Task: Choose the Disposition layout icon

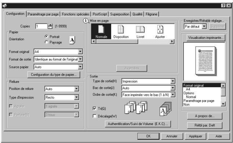Action: tap(121, 32)
